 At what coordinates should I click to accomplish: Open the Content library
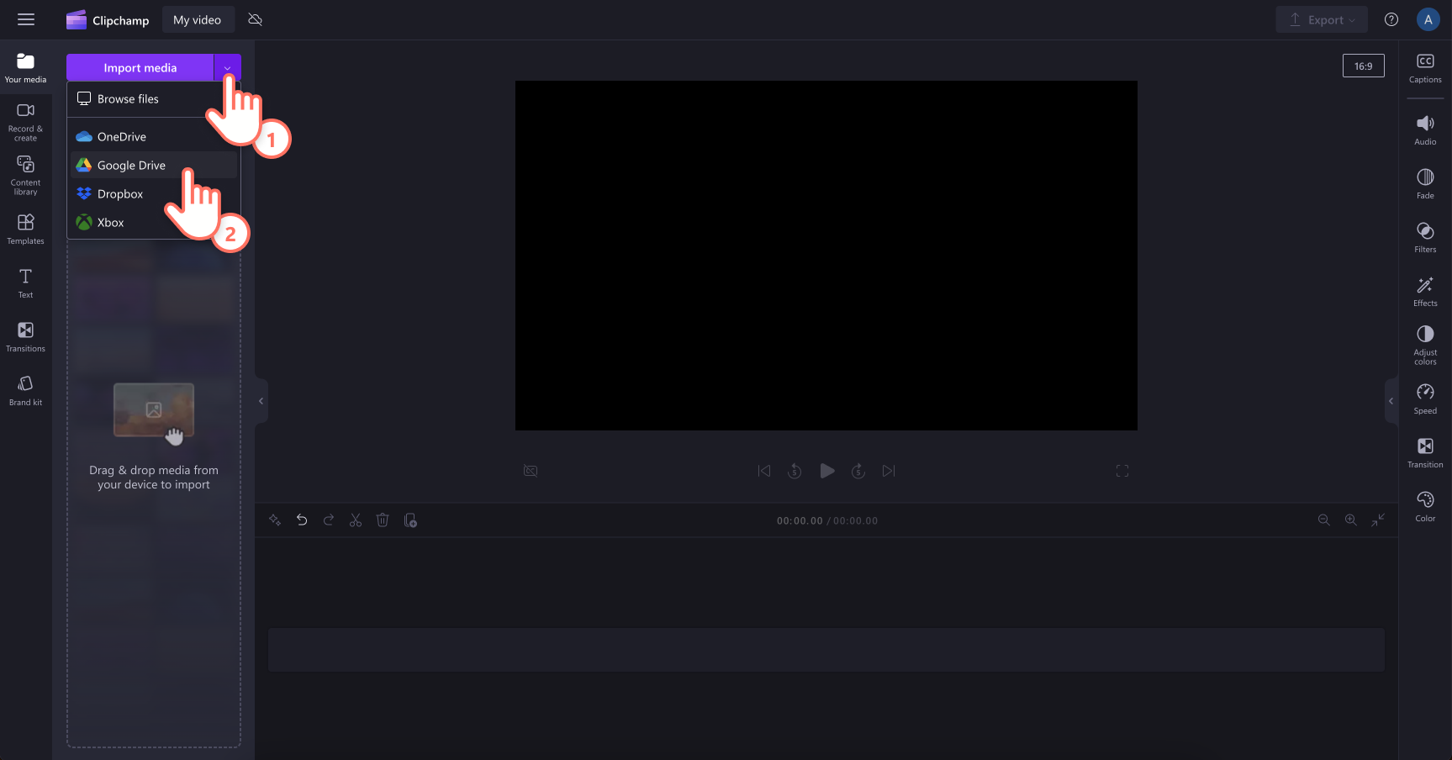pos(25,172)
